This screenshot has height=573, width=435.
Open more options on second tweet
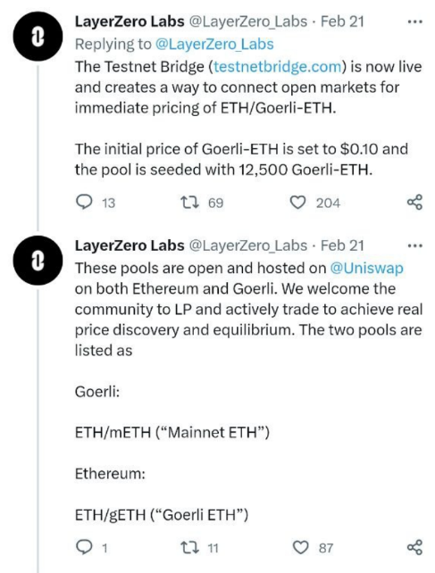pyautogui.click(x=415, y=246)
